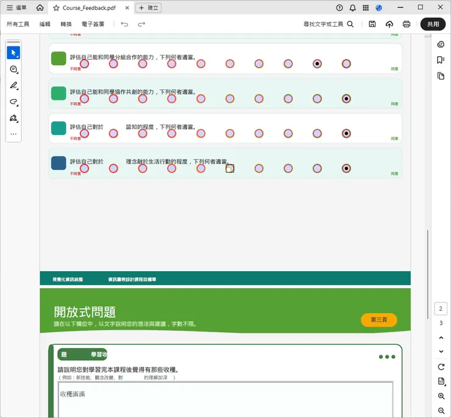Select first radio in 協作共創 row
451x418 pixels.
pos(84,99)
